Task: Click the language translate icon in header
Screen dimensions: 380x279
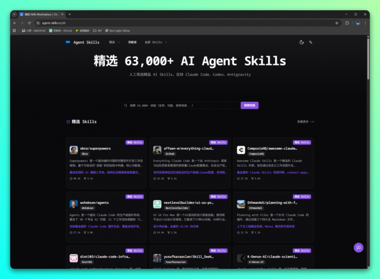Action: (x=311, y=42)
